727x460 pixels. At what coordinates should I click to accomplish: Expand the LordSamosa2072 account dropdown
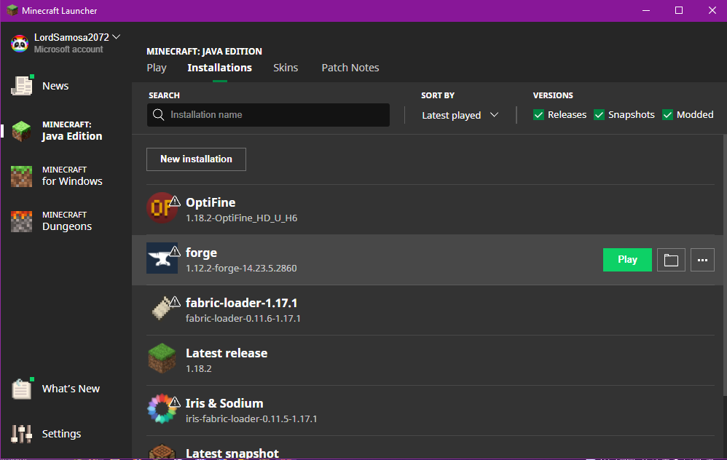[x=117, y=37]
